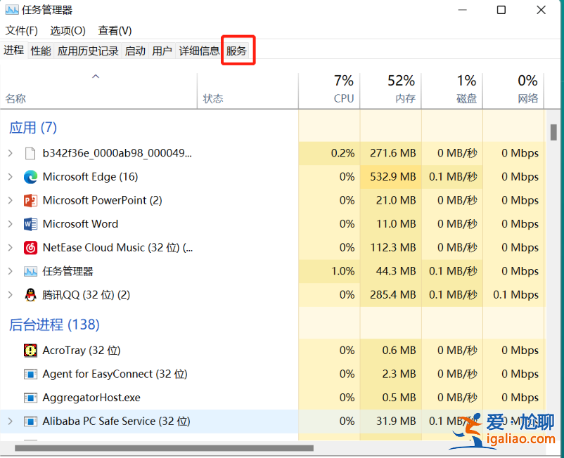Viewport: 564px width, 458px height.
Task: Open the 查看 menu
Action: tap(113, 30)
